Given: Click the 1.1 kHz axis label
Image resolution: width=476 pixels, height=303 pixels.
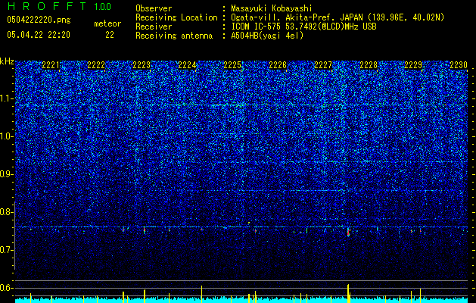Looking at the screenshot, I should [x=7, y=98].
